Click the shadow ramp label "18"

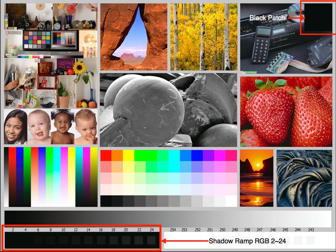[113, 230]
